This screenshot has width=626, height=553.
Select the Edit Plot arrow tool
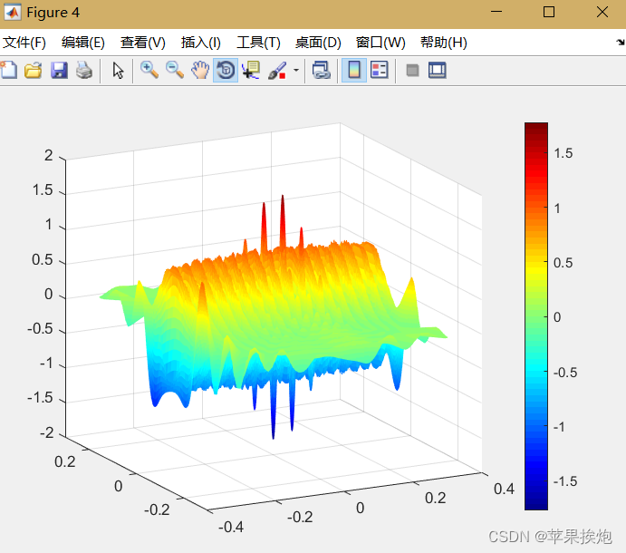118,71
